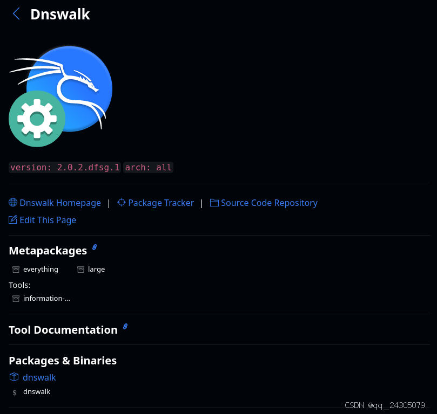437x414 pixels.
Task: Click the Metapackages heading
Action: tap(48, 251)
